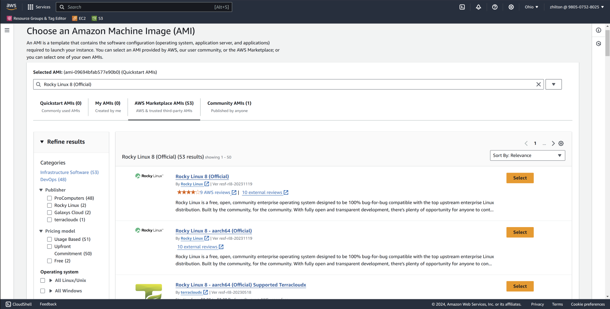
Task: Open Resource Groups & Tag Editor shortcut
Action: pos(37,18)
